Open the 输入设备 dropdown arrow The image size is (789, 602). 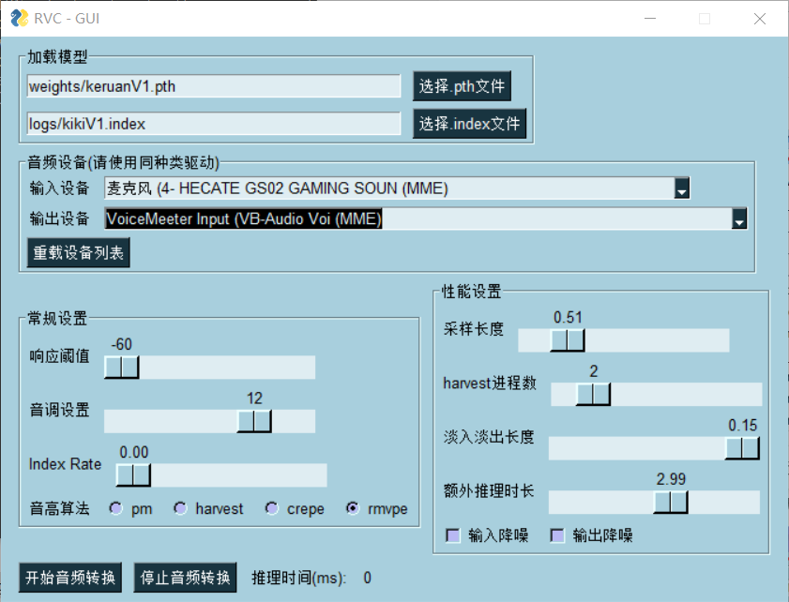[x=682, y=188]
